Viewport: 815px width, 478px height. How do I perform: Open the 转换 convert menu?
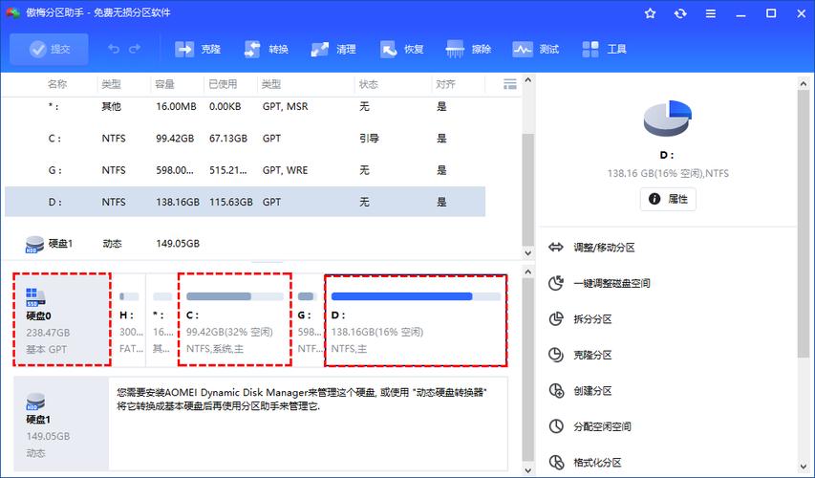pyautogui.click(x=266, y=50)
